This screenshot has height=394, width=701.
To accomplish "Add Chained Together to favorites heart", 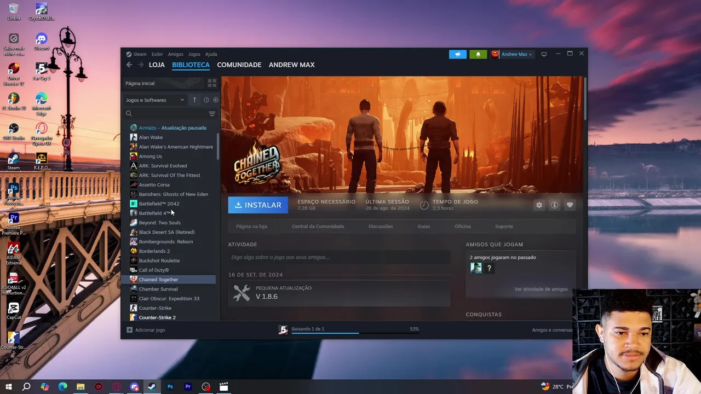I will coord(570,205).
